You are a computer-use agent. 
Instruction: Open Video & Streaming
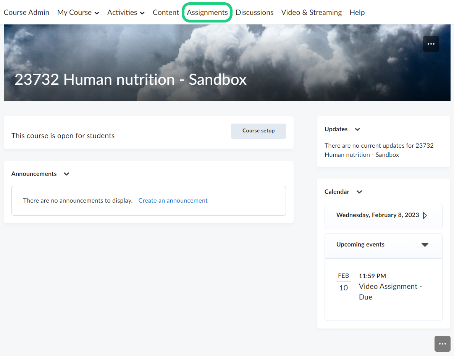[x=311, y=13]
